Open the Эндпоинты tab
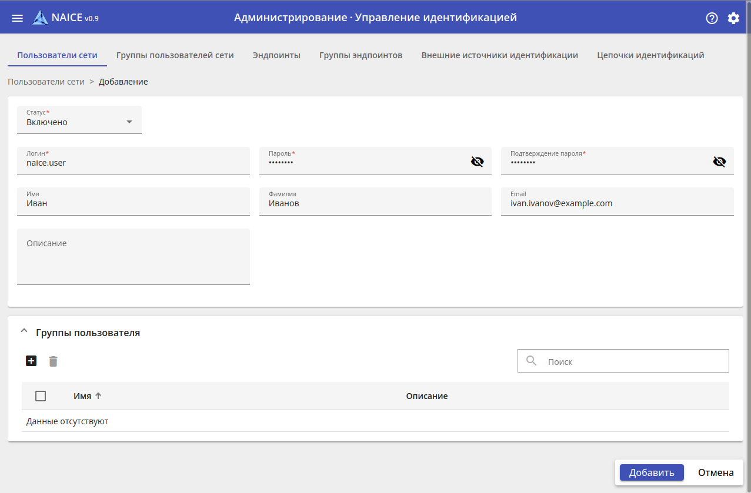The width and height of the screenshot is (751, 493). (276, 55)
